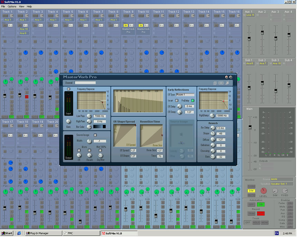The height and width of the screenshot is (237, 297).
Task: Click the Low Pass knob
Action: [89, 116]
